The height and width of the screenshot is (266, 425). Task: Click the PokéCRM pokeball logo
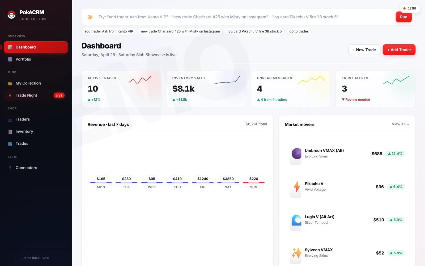tap(11, 15)
